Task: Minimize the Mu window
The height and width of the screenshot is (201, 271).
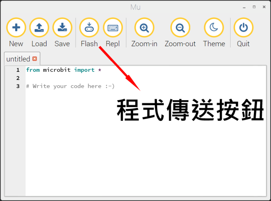Action: coord(244,7)
